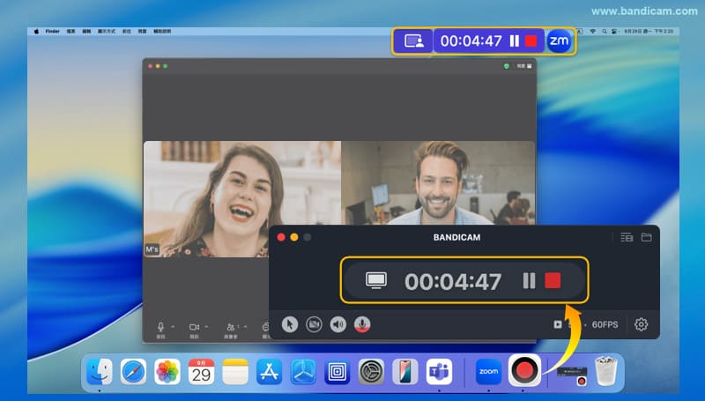Screen dimensions: 705x401
Task: Stop recording from the menu bar widget
Action: click(x=531, y=41)
